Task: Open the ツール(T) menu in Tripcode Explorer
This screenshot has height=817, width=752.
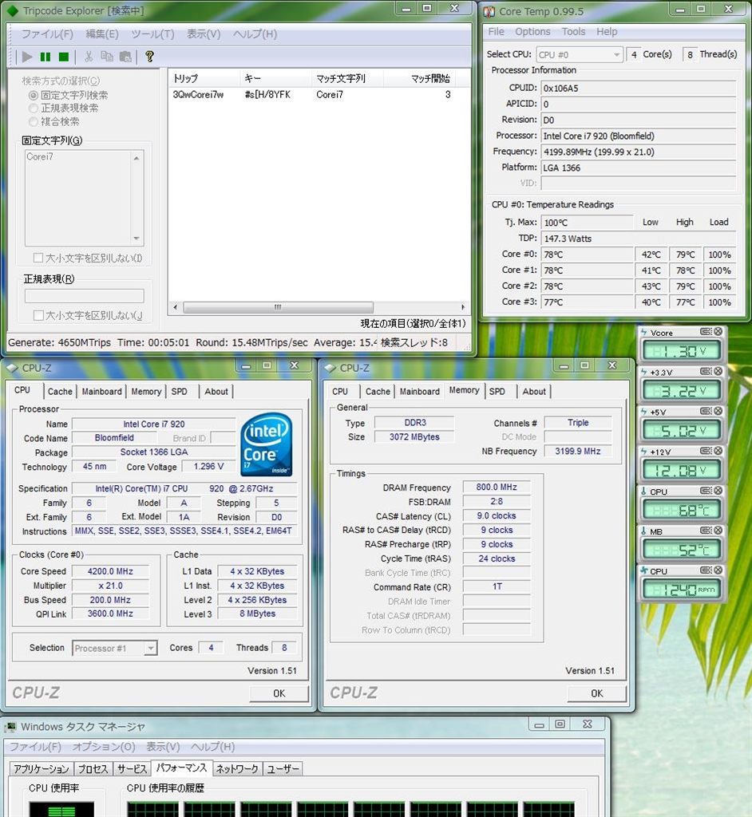Action: click(152, 34)
